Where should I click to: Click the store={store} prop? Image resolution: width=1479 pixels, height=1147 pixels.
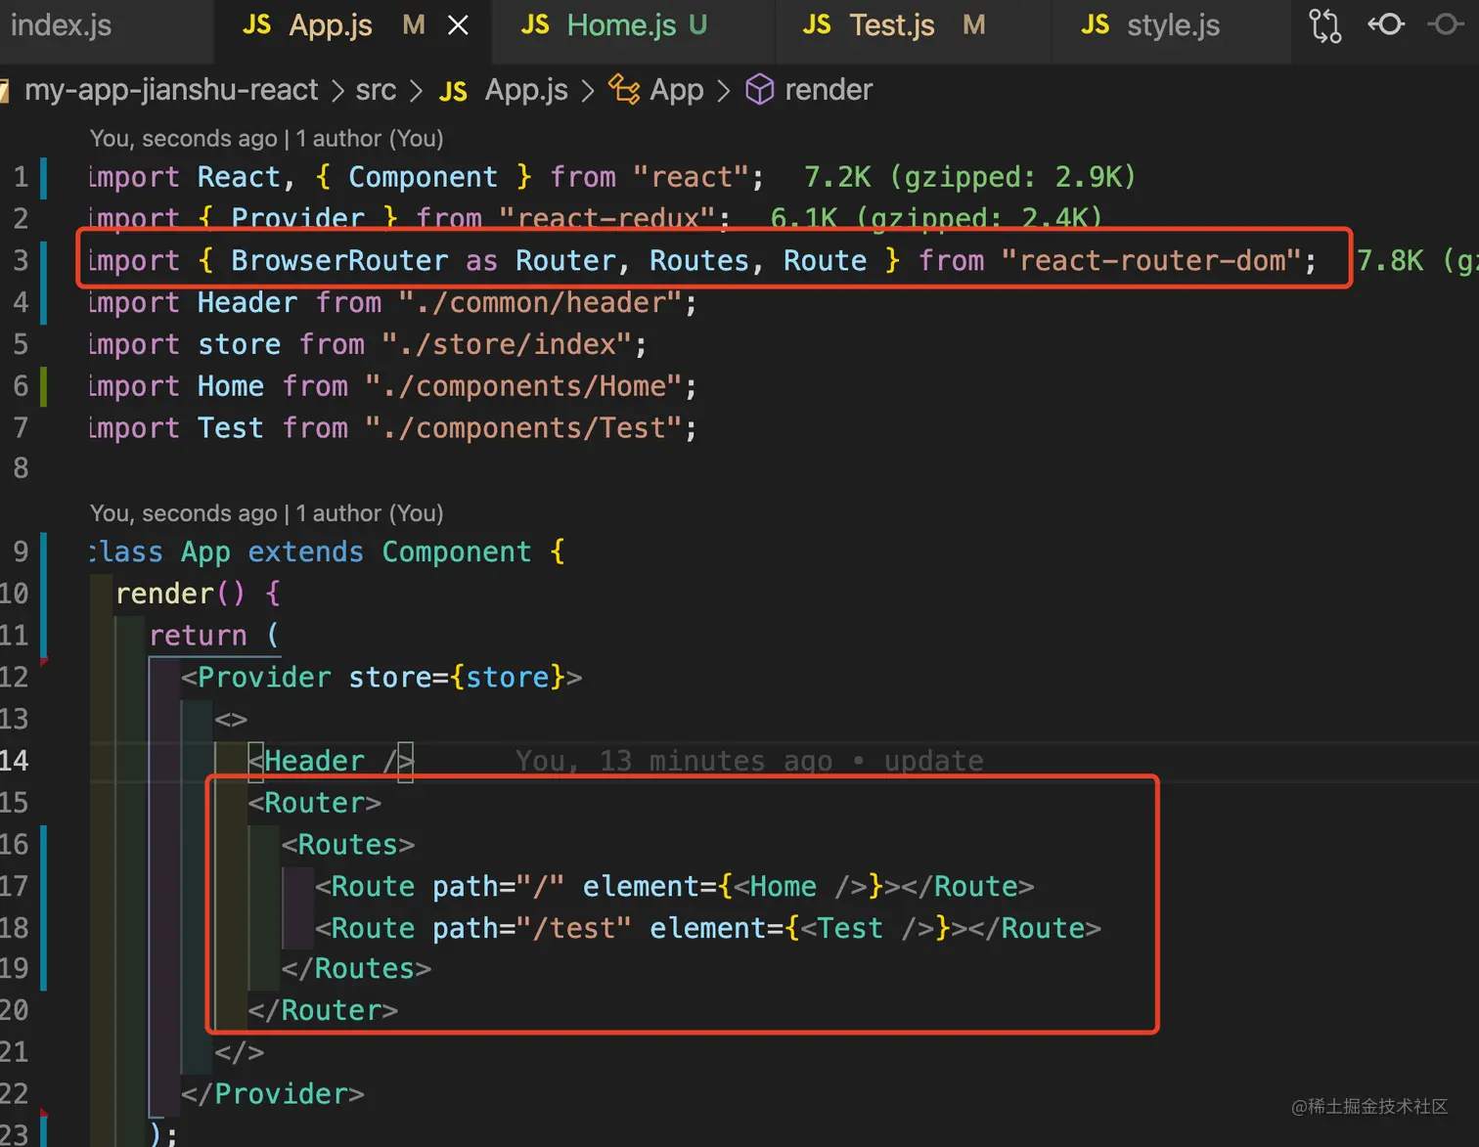click(x=457, y=678)
